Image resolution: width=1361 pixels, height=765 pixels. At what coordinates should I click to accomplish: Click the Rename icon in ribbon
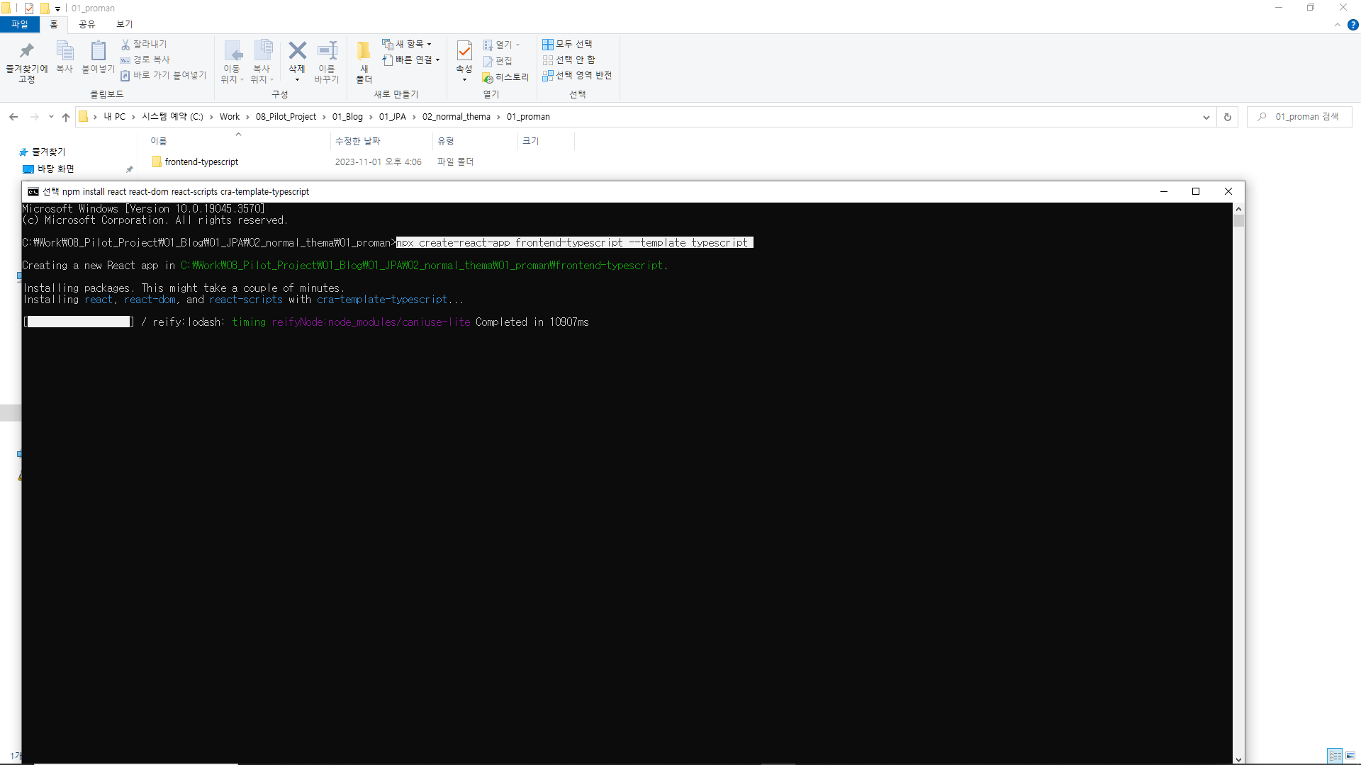327,52
